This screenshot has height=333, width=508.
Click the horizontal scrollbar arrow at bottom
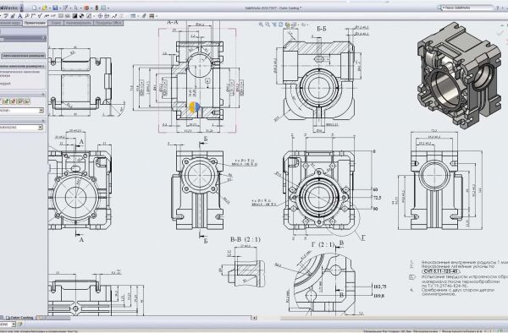254,318
